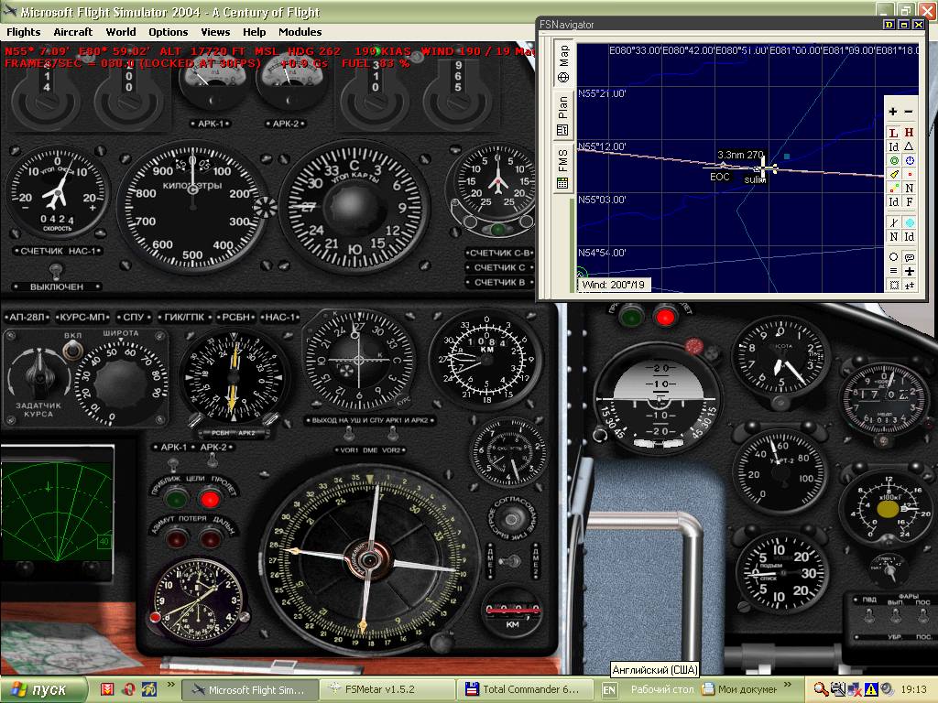Image resolution: width=938 pixels, height=703 pixels.
Task: Switch to the FSNavigator Plan tab
Action: 563,115
